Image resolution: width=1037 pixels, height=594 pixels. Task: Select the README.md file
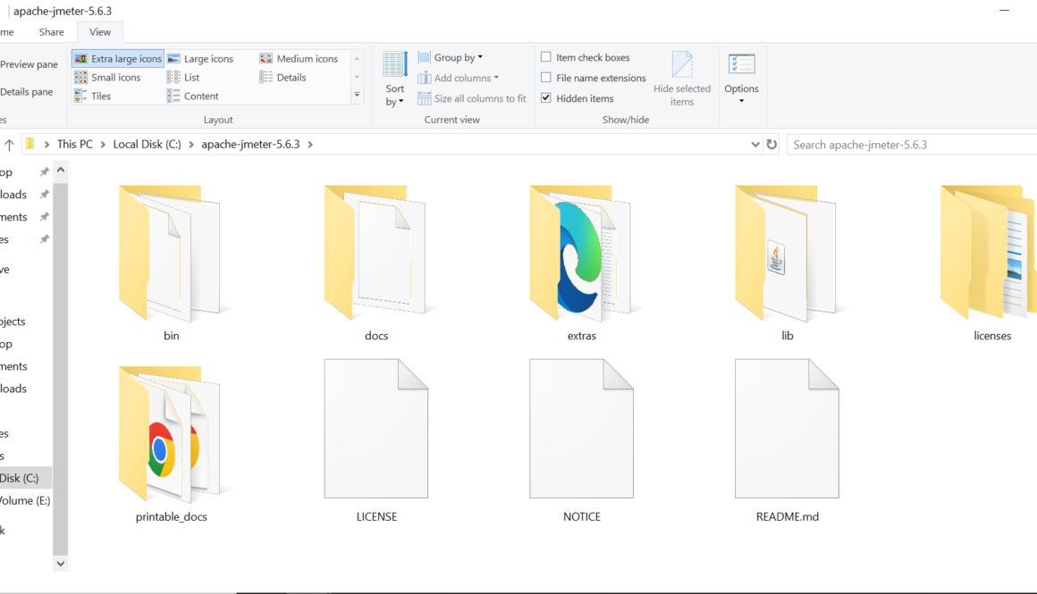[x=787, y=431]
